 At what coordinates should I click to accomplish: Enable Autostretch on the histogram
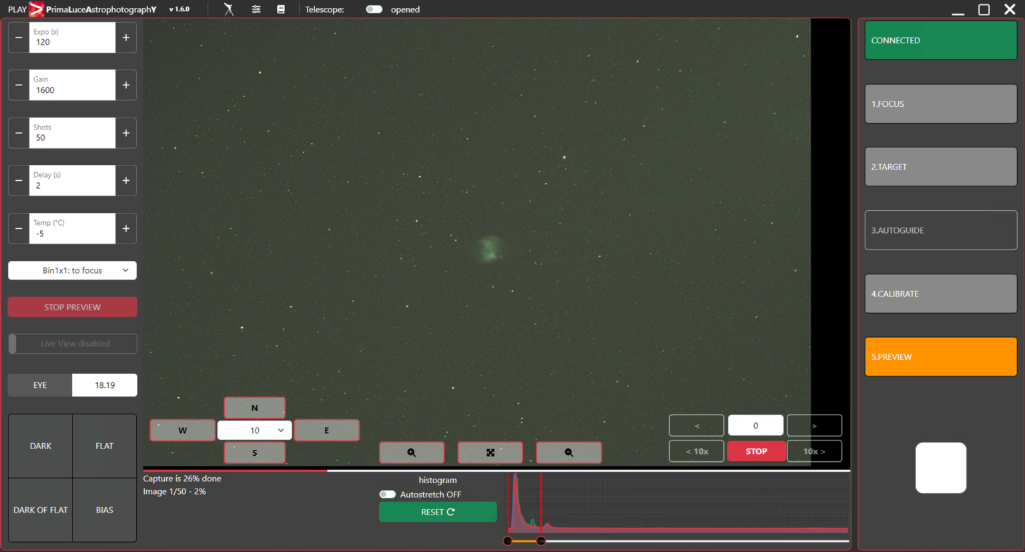point(387,494)
